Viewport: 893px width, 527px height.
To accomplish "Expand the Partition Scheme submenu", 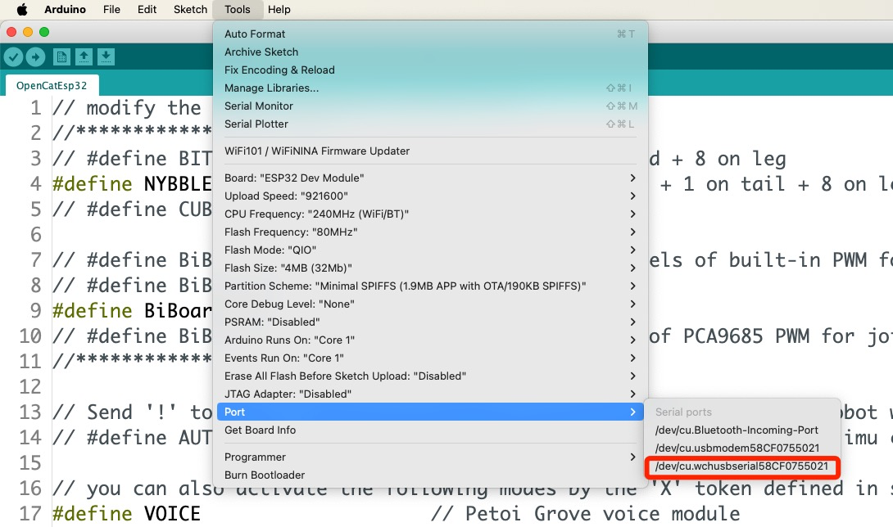I will (x=430, y=286).
